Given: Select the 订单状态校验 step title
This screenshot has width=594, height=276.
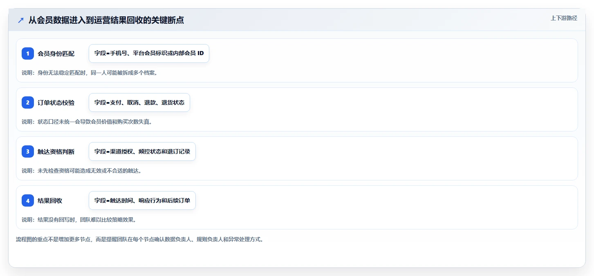Looking at the screenshot, I should pos(56,102).
